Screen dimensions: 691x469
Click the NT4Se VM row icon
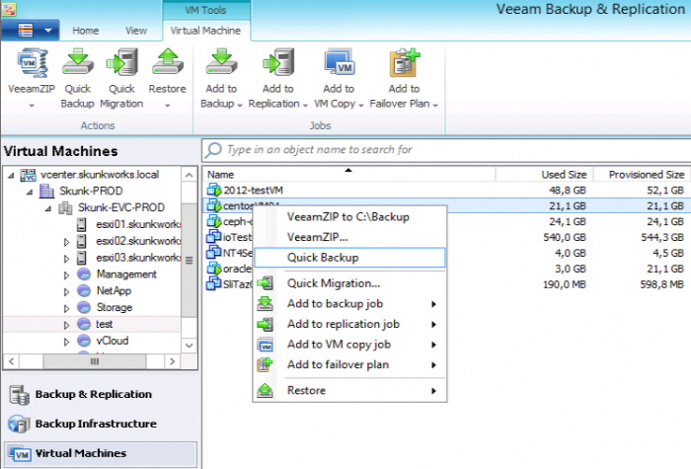pos(214,253)
